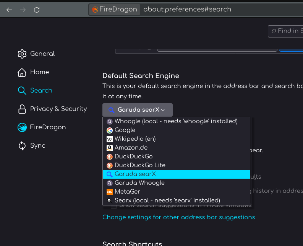
Task: Click the Default Search Engine heading
Action: click(x=141, y=76)
